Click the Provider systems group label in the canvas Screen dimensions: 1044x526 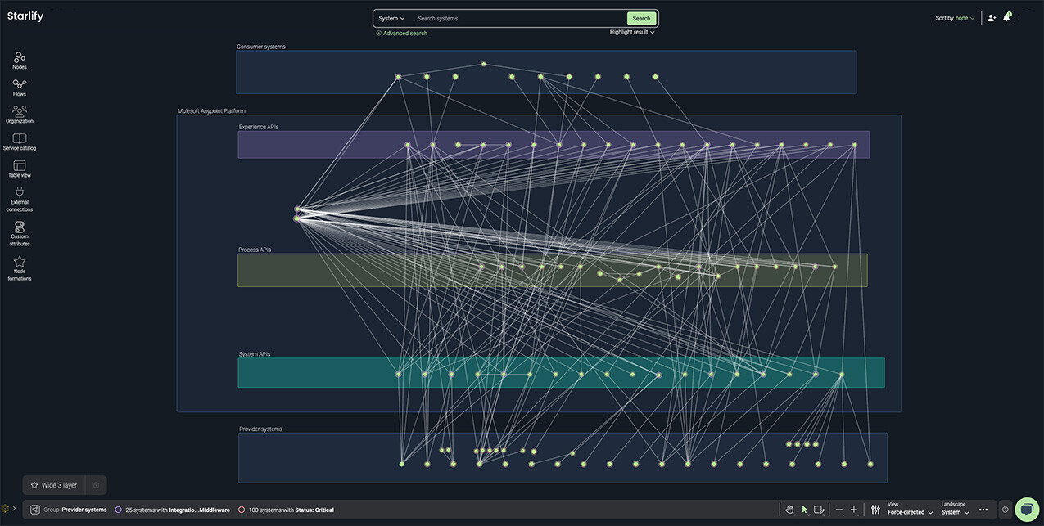260,429
